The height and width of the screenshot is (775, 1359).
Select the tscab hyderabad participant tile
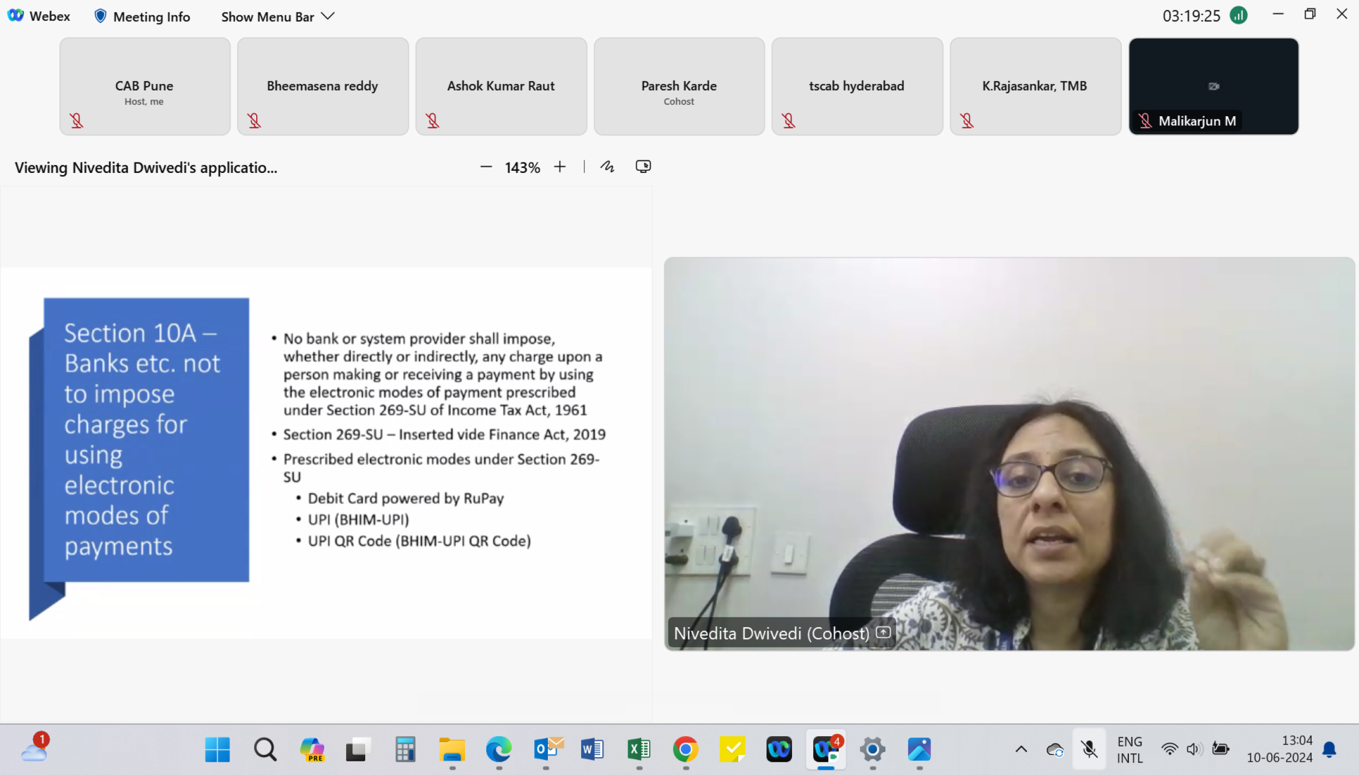pos(856,86)
